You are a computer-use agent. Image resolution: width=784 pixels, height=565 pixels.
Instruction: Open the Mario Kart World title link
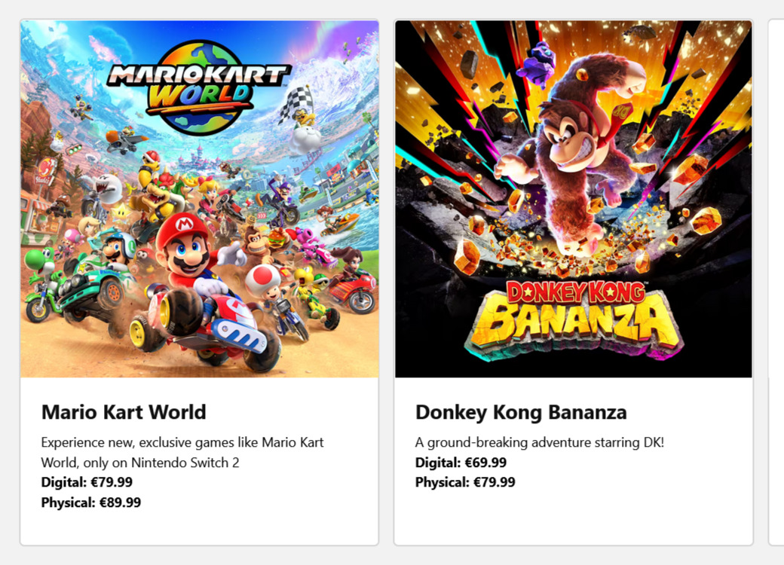(124, 412)
